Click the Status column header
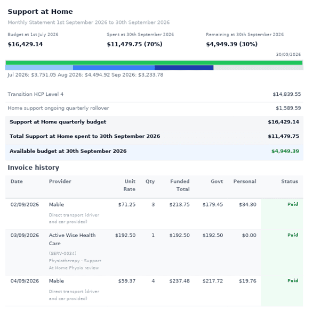Viewport: 321px width, 316px height. pos(290,181)
